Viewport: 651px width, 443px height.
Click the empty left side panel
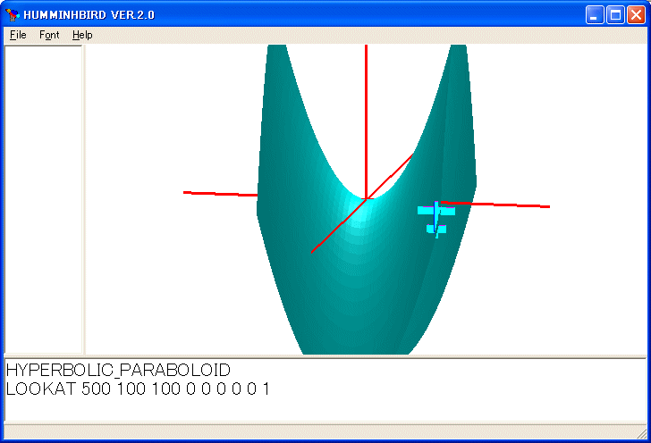(x=43, y=199)
